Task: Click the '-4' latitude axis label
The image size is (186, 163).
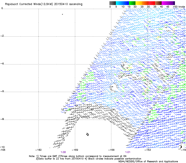Action: [2, 63]
